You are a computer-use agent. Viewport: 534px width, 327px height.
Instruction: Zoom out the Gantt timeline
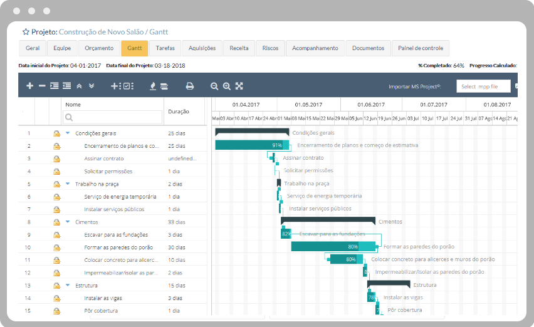(x=214, y=86)
